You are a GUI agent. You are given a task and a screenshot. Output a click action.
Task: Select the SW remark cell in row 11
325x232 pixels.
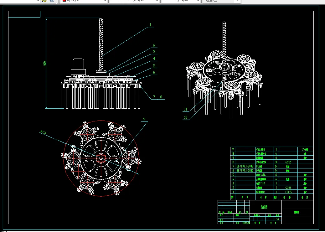305,149
